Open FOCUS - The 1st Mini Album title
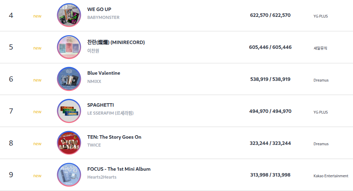Image resolution: width=353 pixels, height=191 pixels. tap(119, 169)
